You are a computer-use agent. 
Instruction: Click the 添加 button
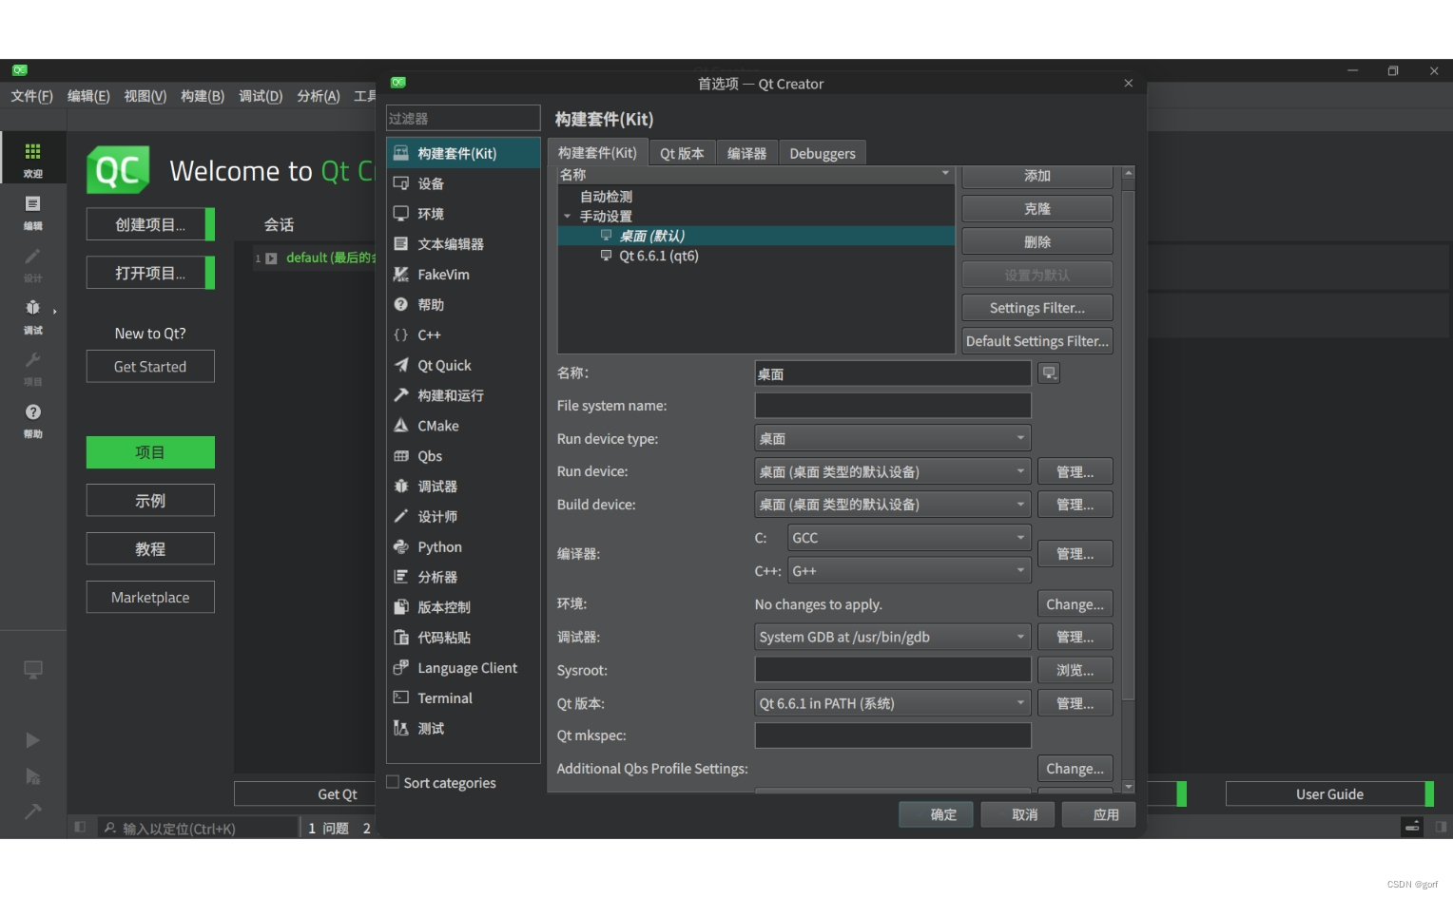[x=1036, y=176]
